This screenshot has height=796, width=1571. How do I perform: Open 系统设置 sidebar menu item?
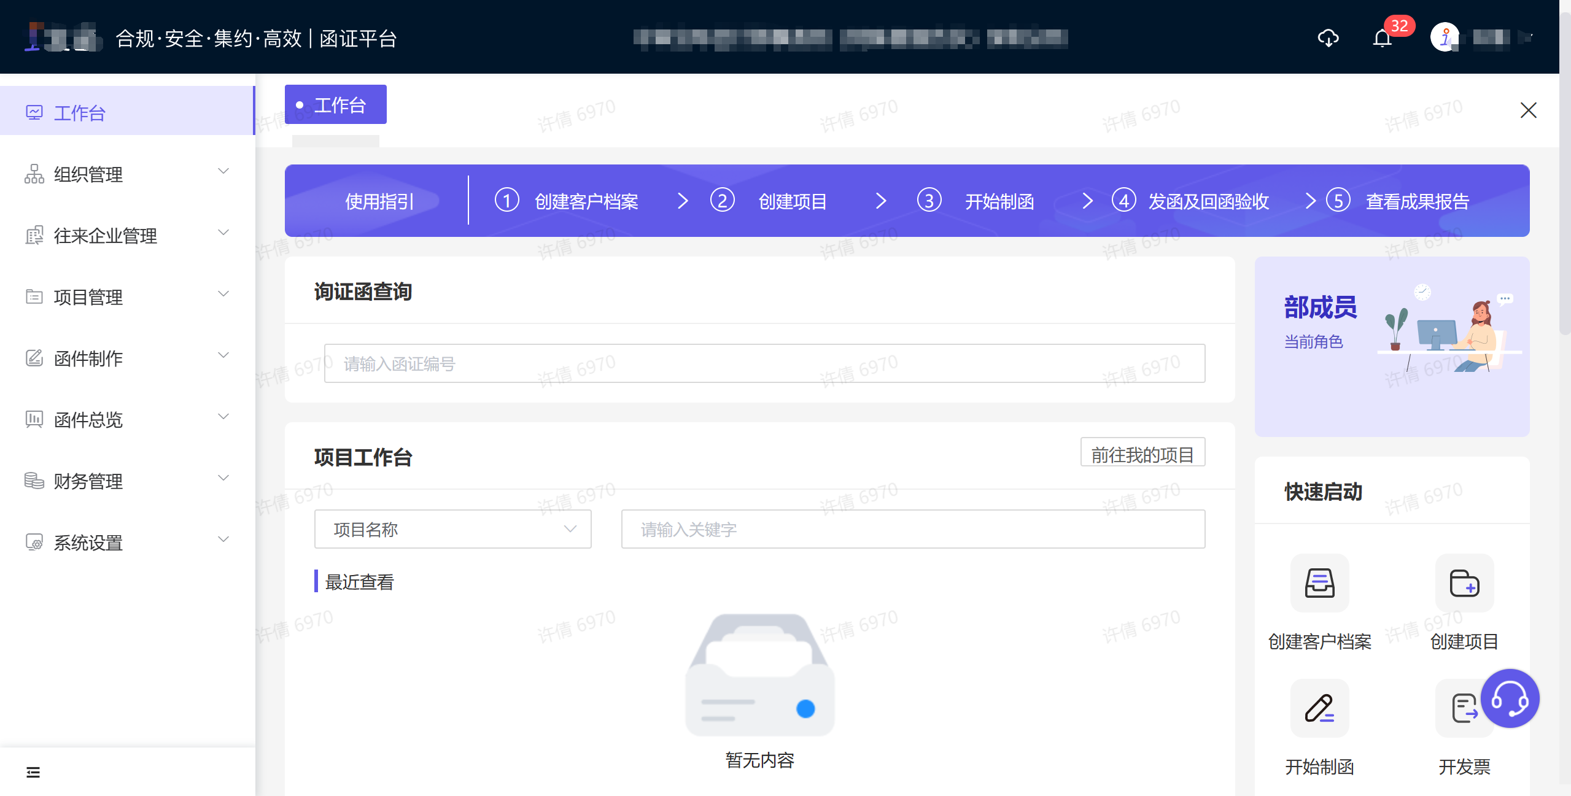(127, 543)
